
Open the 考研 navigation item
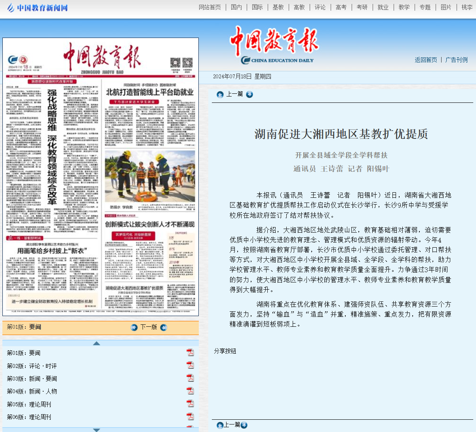[362, 7]
